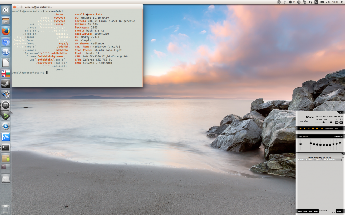Open the Files manager from launcher
345x215 pixels.
click(6, 21)
